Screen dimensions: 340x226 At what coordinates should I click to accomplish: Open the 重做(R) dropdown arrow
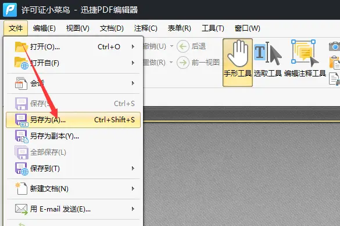point(171,63)
